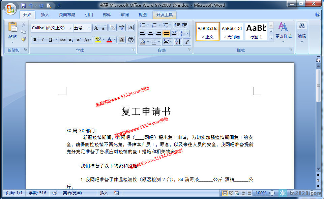Screen dimensions: 324x199
Task: Open the Office button menu
Action: (10, 9)
